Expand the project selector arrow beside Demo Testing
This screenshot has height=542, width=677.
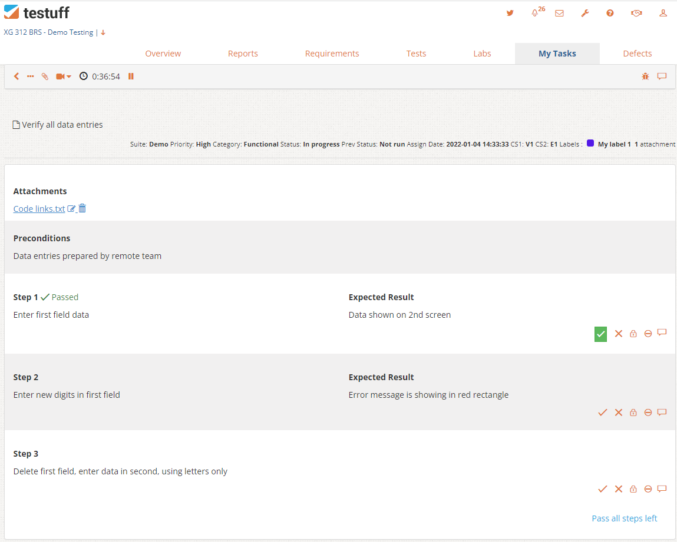click(x=103, y=32)
